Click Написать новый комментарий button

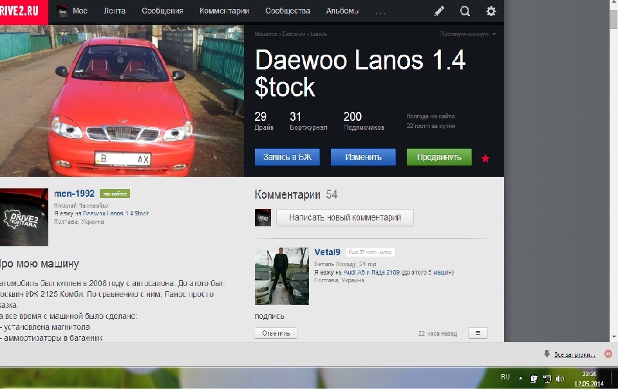click(345, 218)
